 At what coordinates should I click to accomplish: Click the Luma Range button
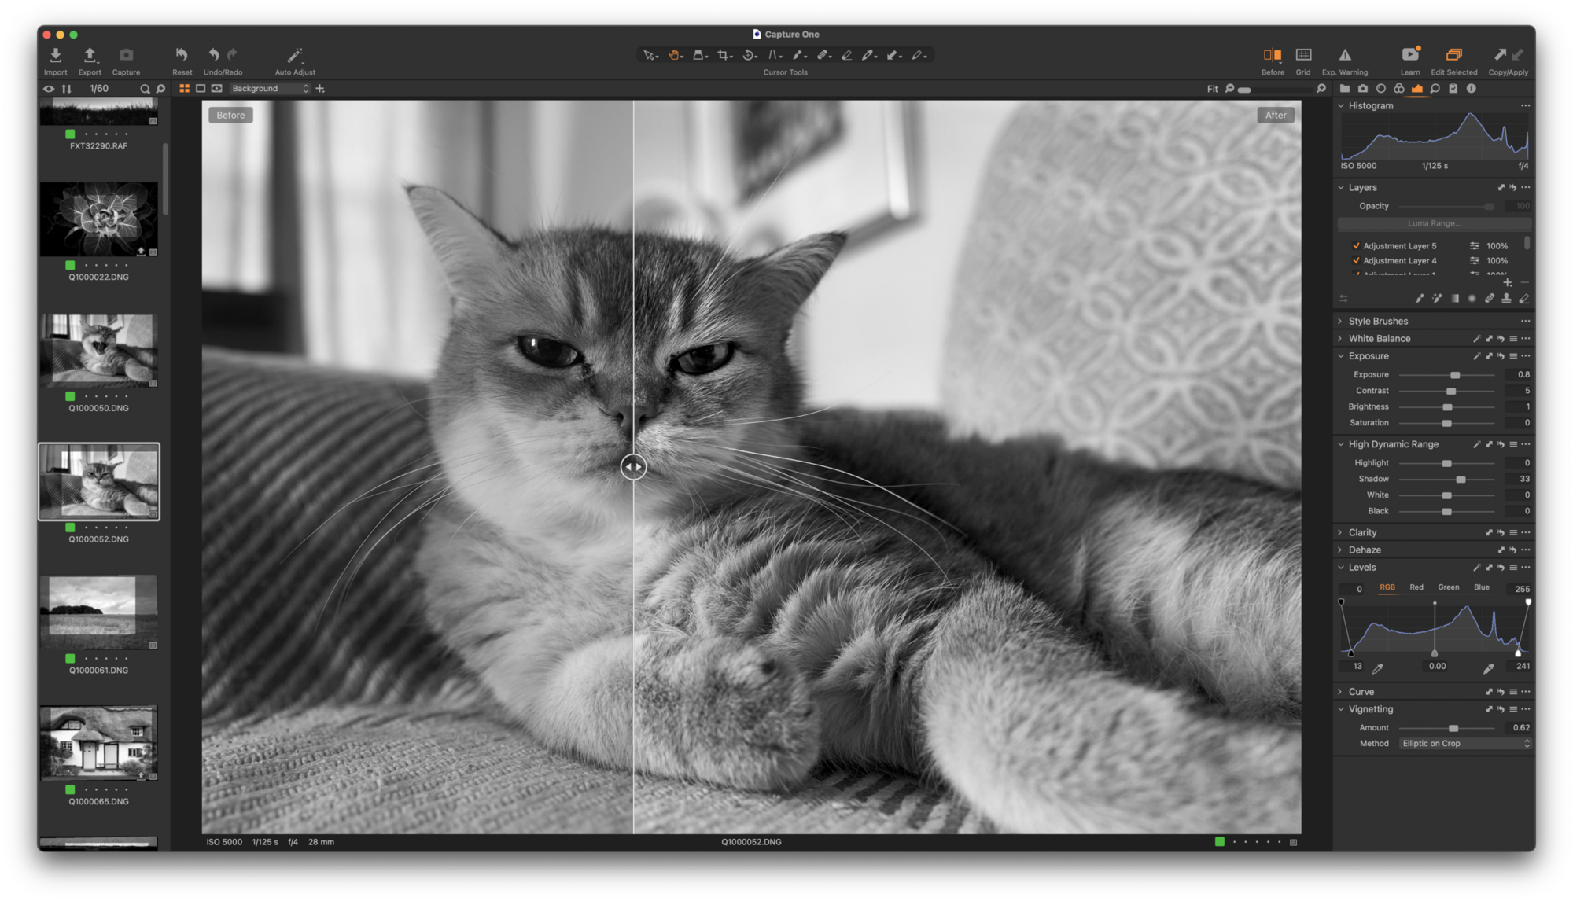1434,224
